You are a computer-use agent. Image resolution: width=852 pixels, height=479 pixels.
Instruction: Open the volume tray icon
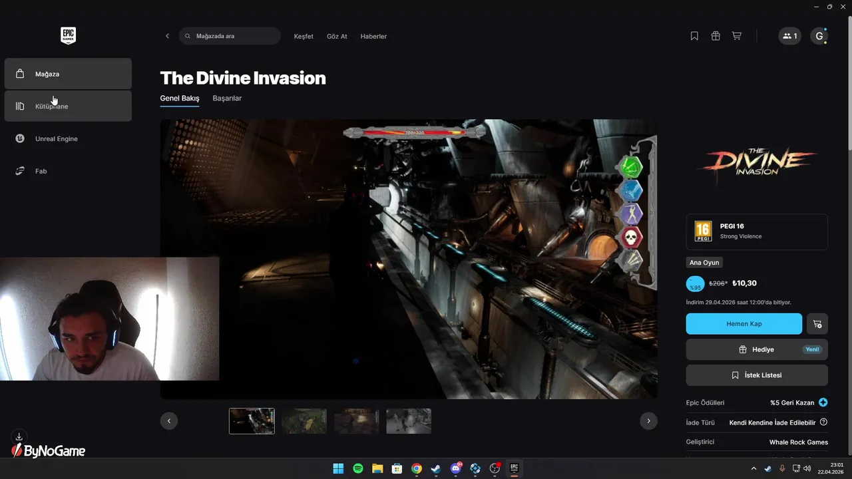coord(807,469)
